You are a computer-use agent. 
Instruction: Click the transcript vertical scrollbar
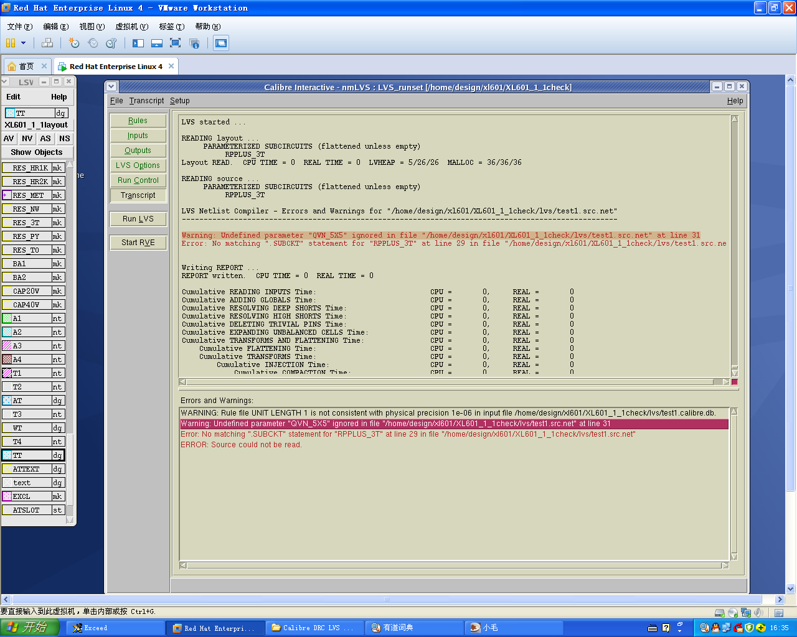click(x=735, y=246)
